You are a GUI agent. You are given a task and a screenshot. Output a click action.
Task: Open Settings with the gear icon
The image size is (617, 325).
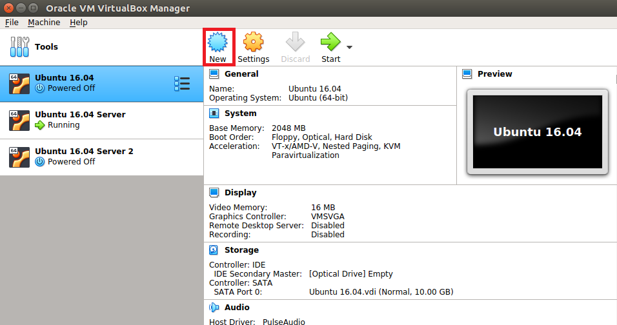253,42
